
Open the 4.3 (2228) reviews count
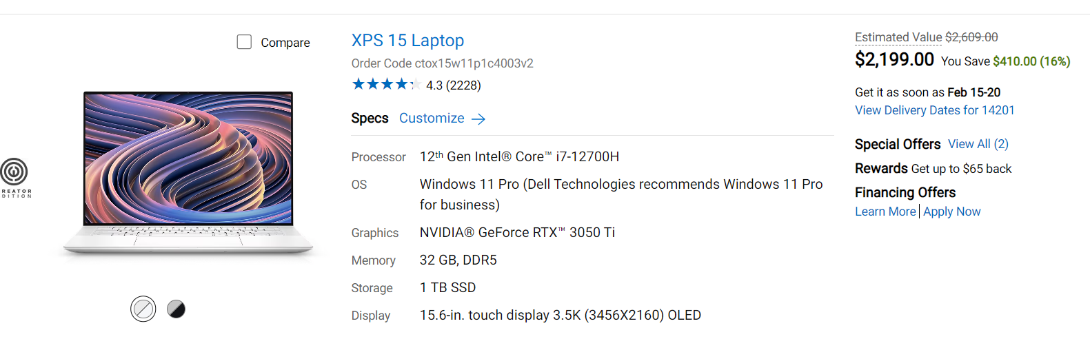pyautogui.click(x=453, y=85)
